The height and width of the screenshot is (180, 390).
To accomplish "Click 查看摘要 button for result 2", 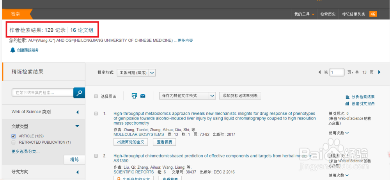I will (x=170, y=178).
